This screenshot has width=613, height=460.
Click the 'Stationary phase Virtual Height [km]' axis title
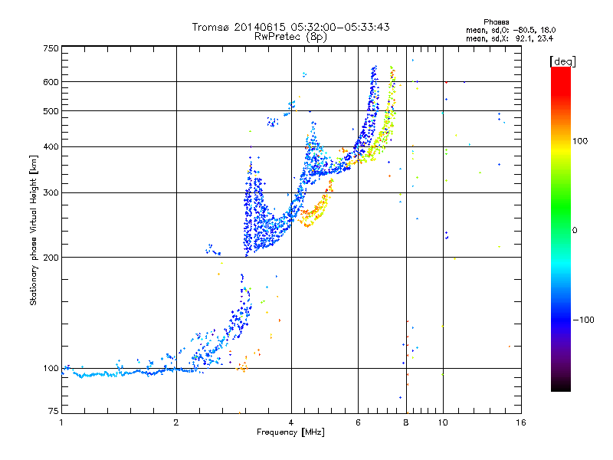pos(34,230)
